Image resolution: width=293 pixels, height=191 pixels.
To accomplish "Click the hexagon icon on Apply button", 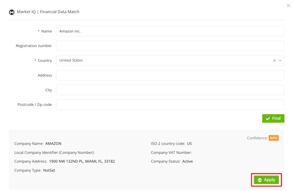I will click(260, 180).
